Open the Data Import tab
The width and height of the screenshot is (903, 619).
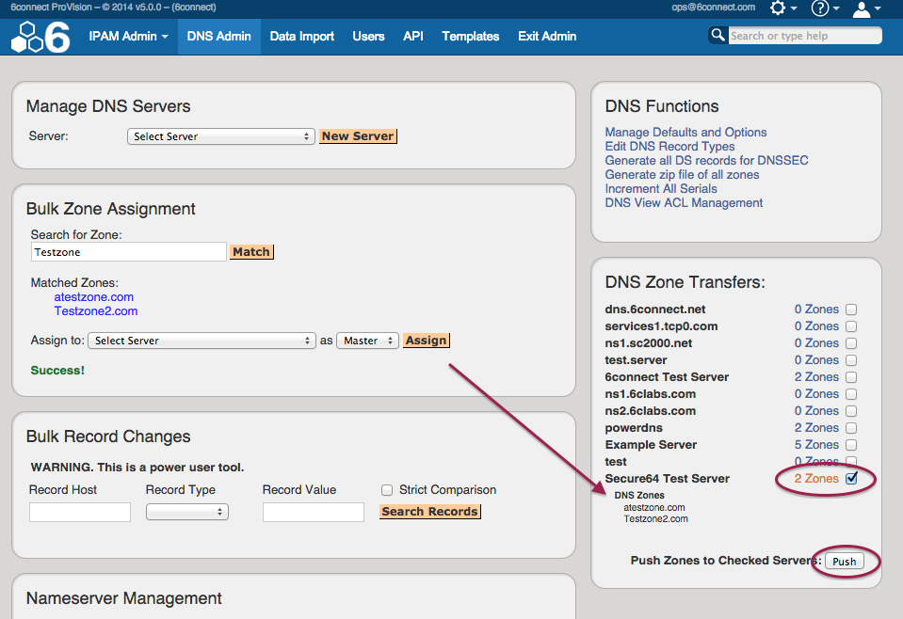(301, 37)
